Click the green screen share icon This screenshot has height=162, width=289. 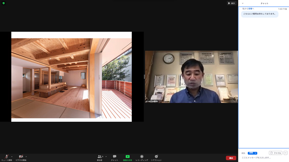pos(128,157)
